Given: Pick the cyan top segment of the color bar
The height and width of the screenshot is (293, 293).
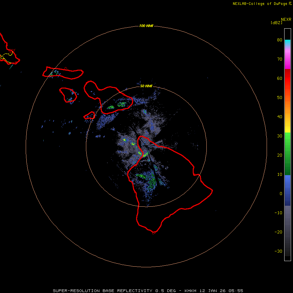Looking at the screenshot, I should tap(287, 42).
